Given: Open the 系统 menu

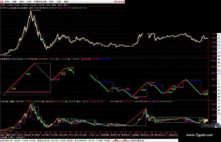Looking at the screenshot, I should pyautogui.click(x=7, y=2).
